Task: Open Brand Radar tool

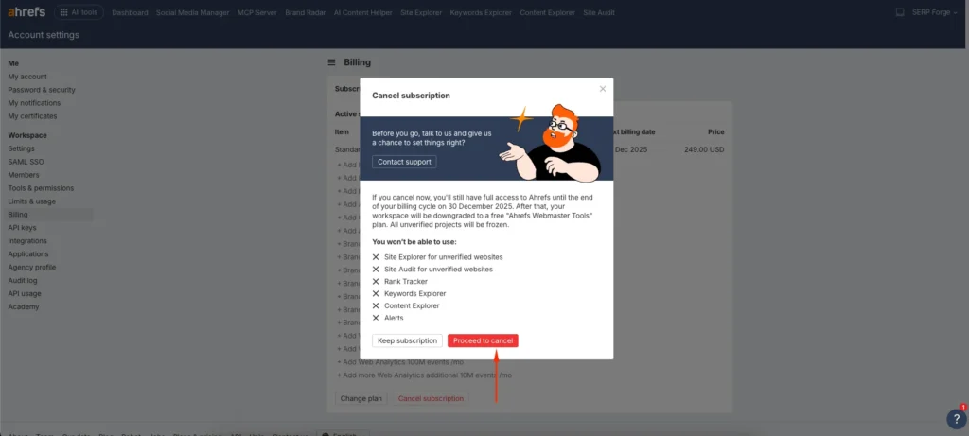Action: (x=306, y=12)
